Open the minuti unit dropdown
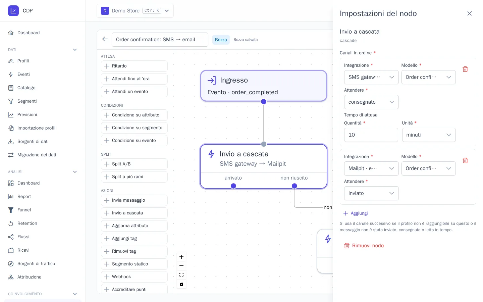The width and height of the screenshot is (483, 302). (429, 135)
